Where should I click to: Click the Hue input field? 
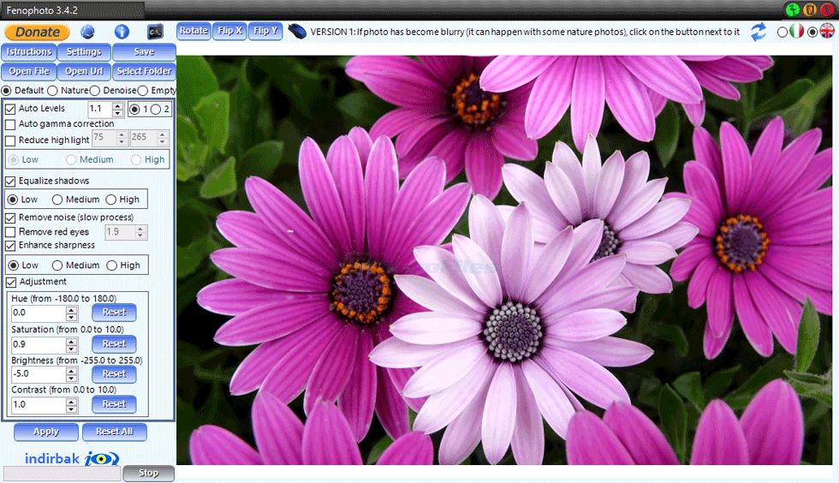pos(39,313)
